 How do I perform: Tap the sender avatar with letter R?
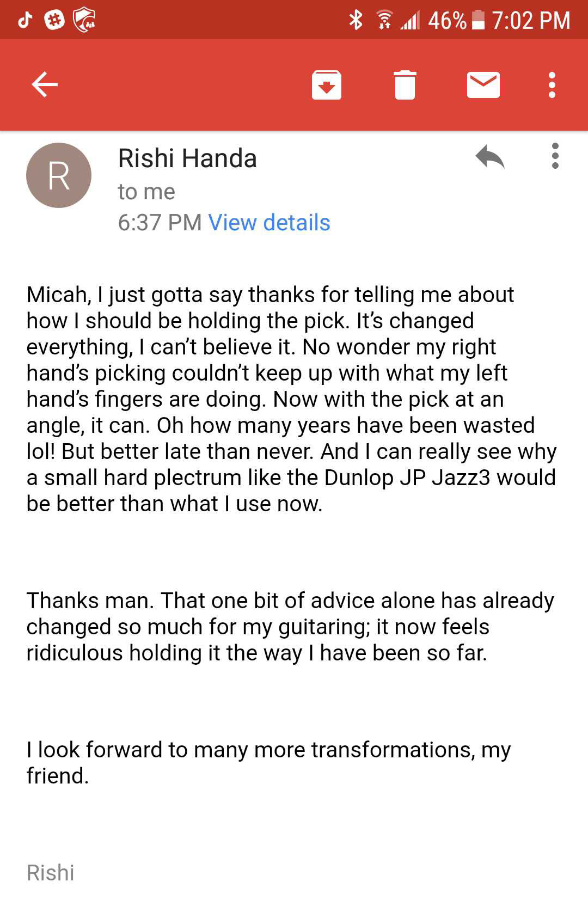point(59,175)
